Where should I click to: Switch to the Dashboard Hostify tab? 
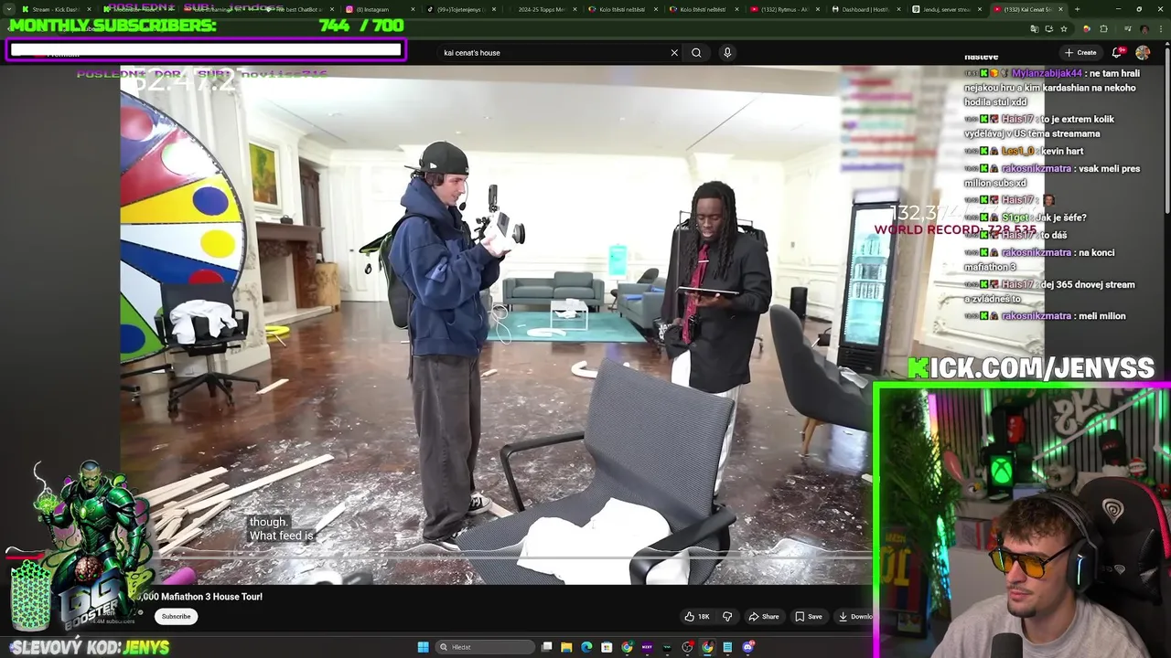click(x=865, y=9)
